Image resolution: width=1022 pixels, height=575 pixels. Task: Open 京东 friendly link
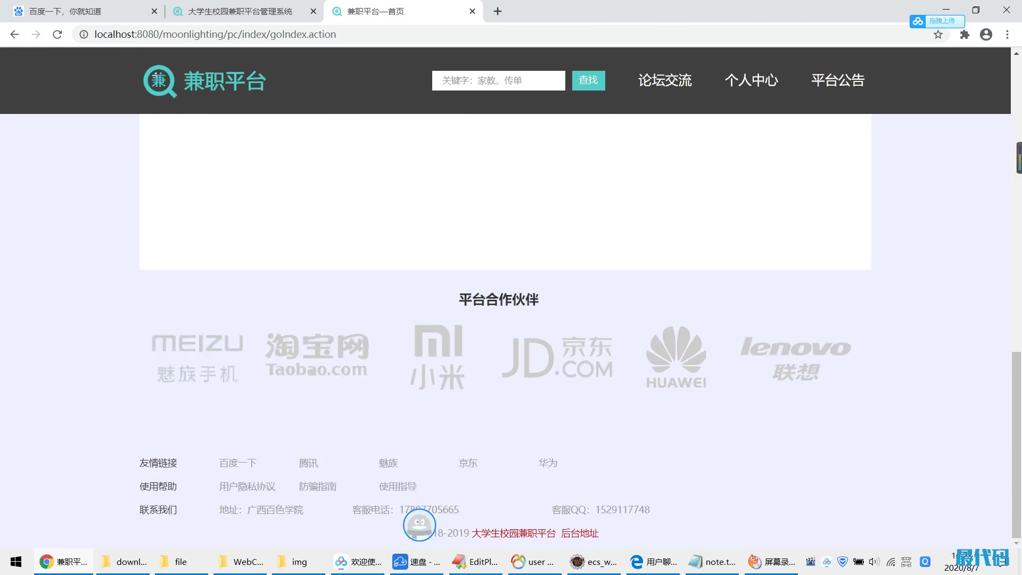[468, 463]
